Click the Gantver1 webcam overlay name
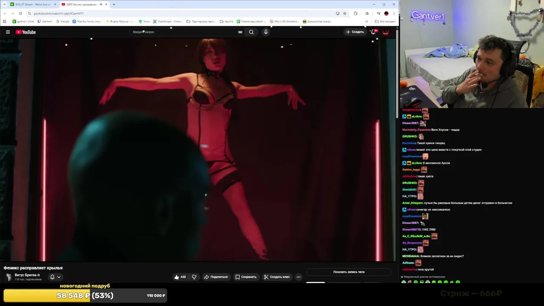 [428, 17]
